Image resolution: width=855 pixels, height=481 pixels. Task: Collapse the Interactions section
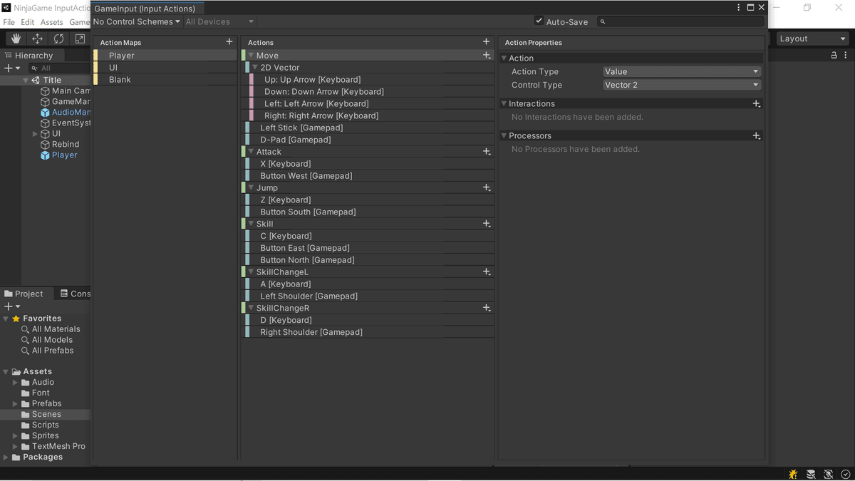pos(504,104)
